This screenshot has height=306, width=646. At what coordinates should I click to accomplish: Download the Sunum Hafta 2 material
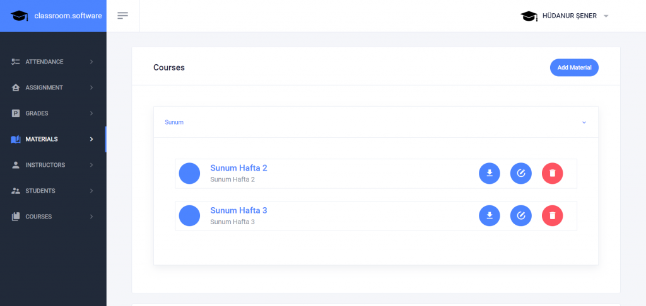(x=490, y=173)
